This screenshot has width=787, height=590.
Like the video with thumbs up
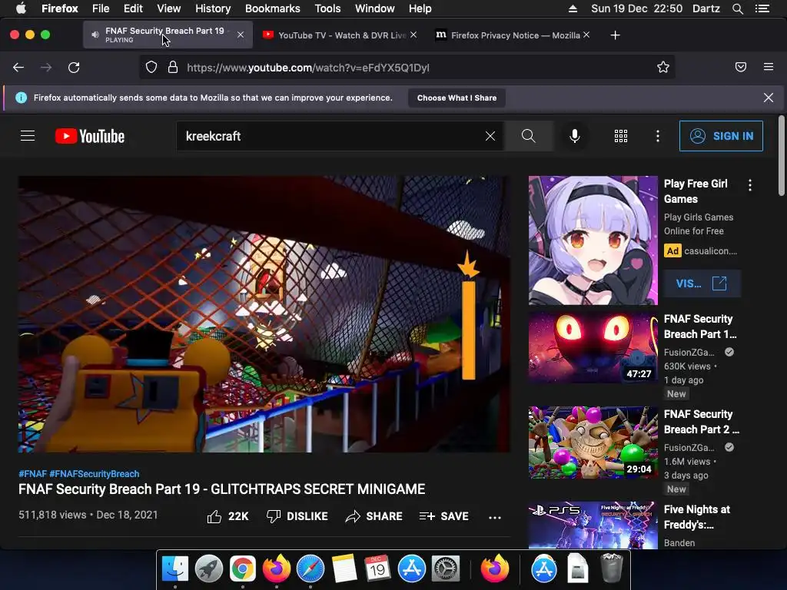227,516
